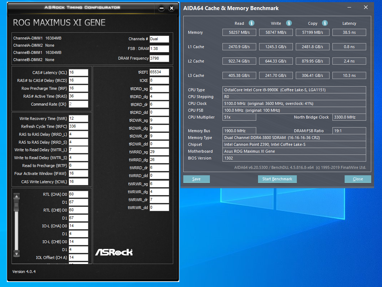Click the Row Precharge Time (tRP) field
Image resolution: width=382 pixels, height=287 pixels.
click(78, 88)
